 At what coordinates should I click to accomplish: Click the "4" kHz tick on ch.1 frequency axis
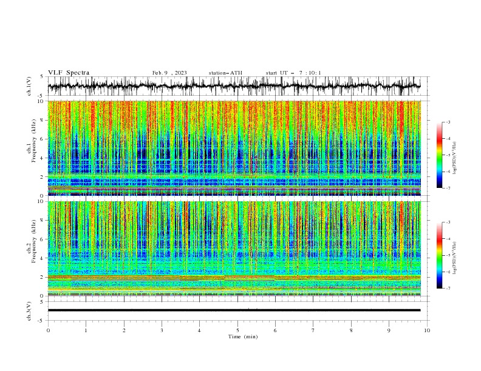[x=43, y=158]
